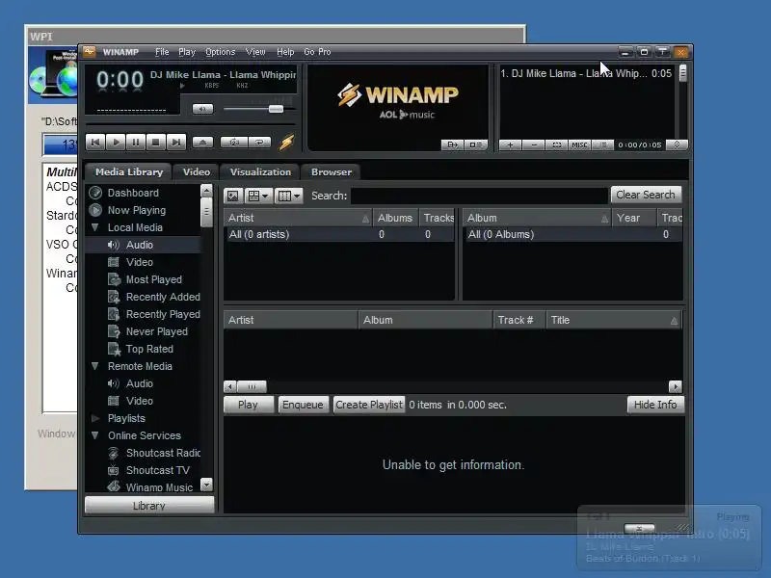Collapse the Local Media tree node

point(95,227)
